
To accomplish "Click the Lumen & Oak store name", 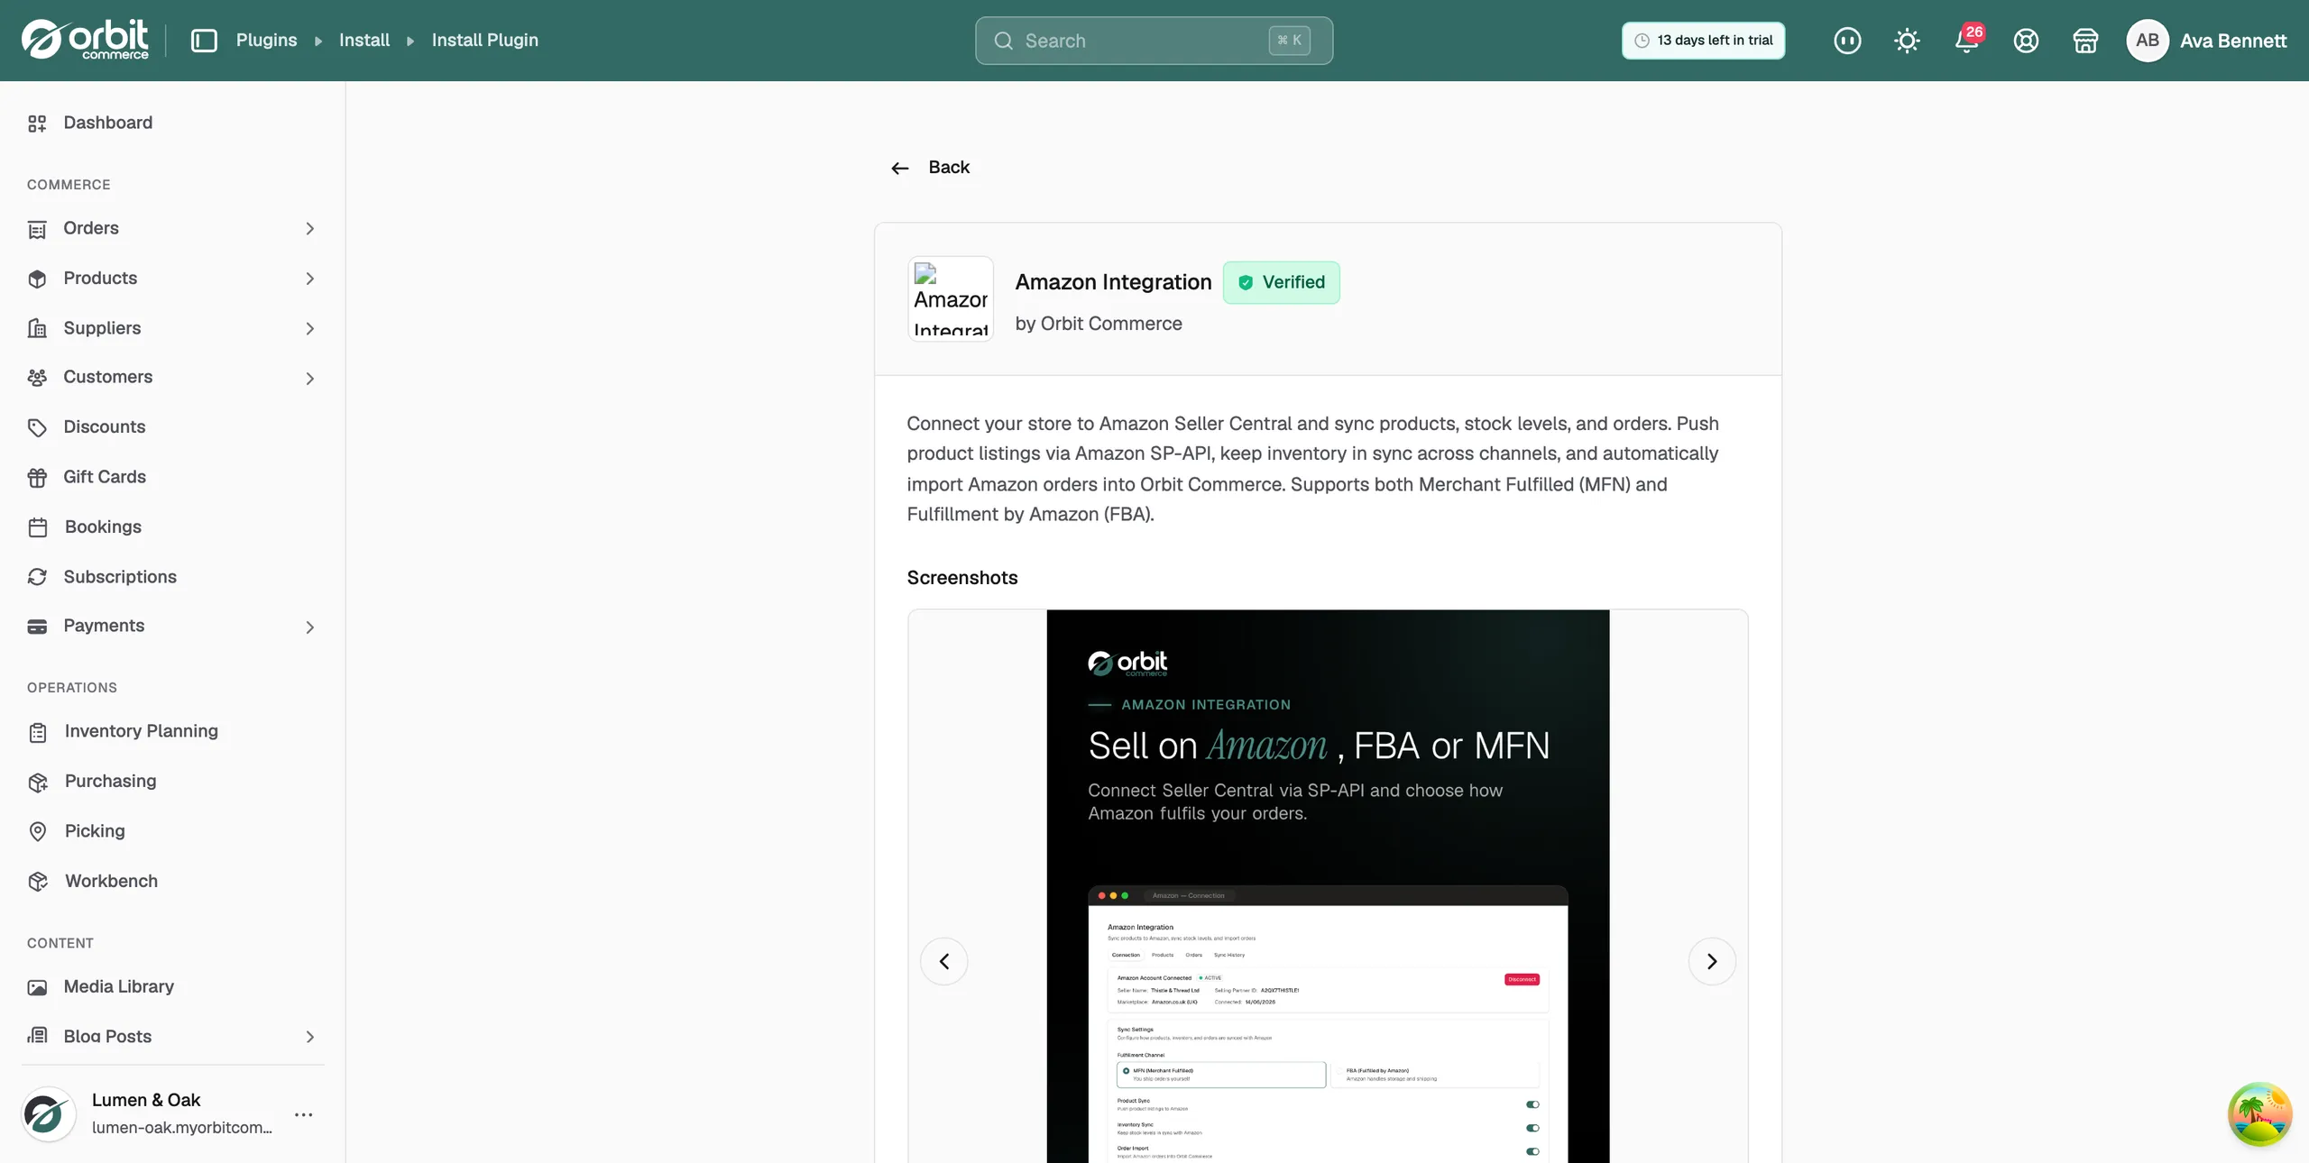I will pyautogui.click(x=146, y=1100).
